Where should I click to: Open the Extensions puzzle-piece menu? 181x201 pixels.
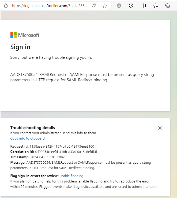point(131,6)
